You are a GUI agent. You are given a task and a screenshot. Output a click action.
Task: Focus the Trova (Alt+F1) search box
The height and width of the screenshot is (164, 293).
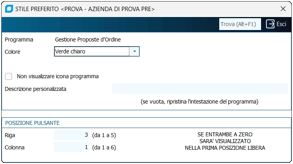pyautogui.click(x=240, y=24)
